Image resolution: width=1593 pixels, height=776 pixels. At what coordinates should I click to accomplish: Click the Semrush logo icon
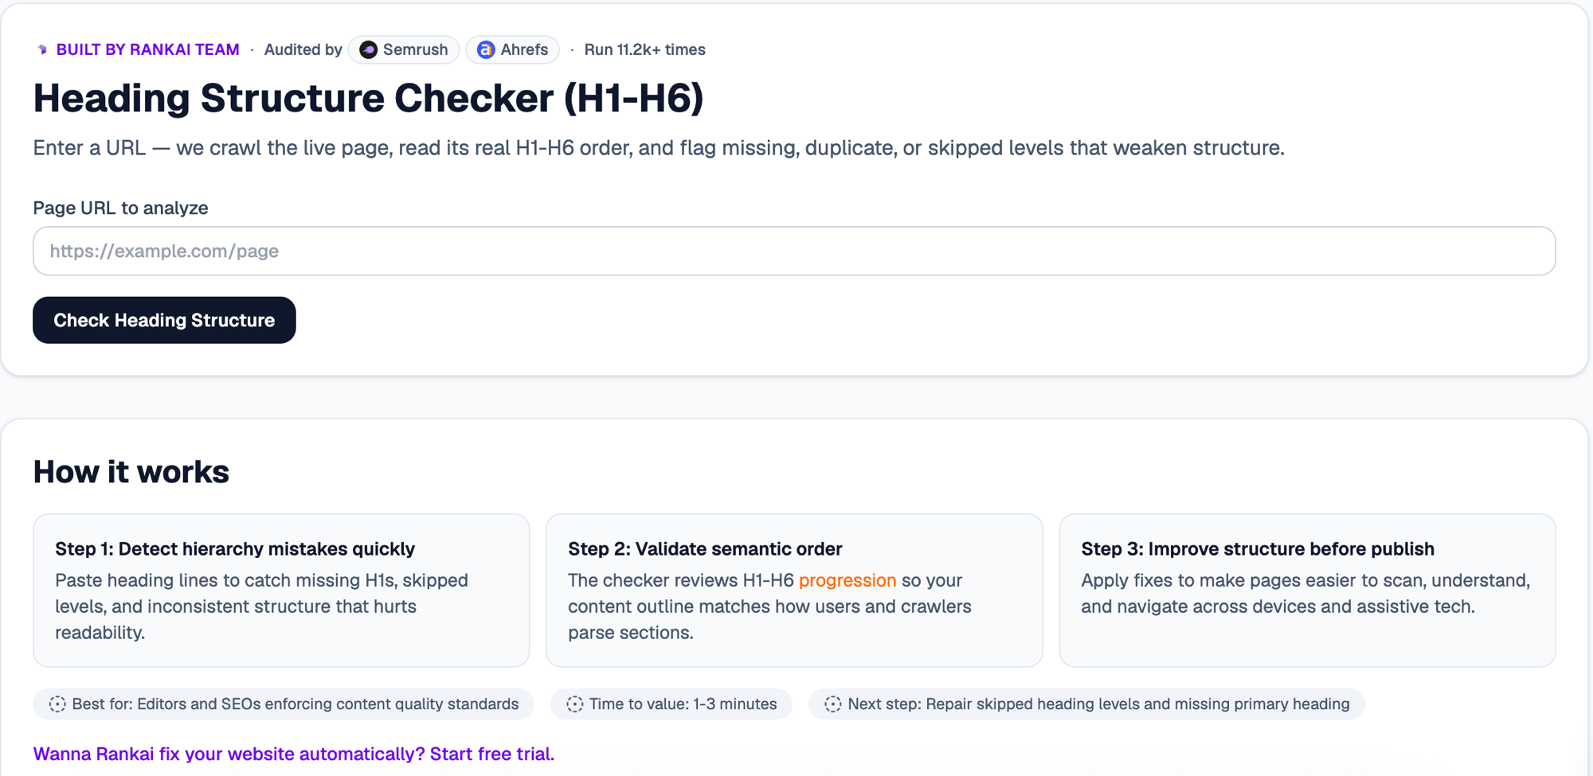pos(368,49)
